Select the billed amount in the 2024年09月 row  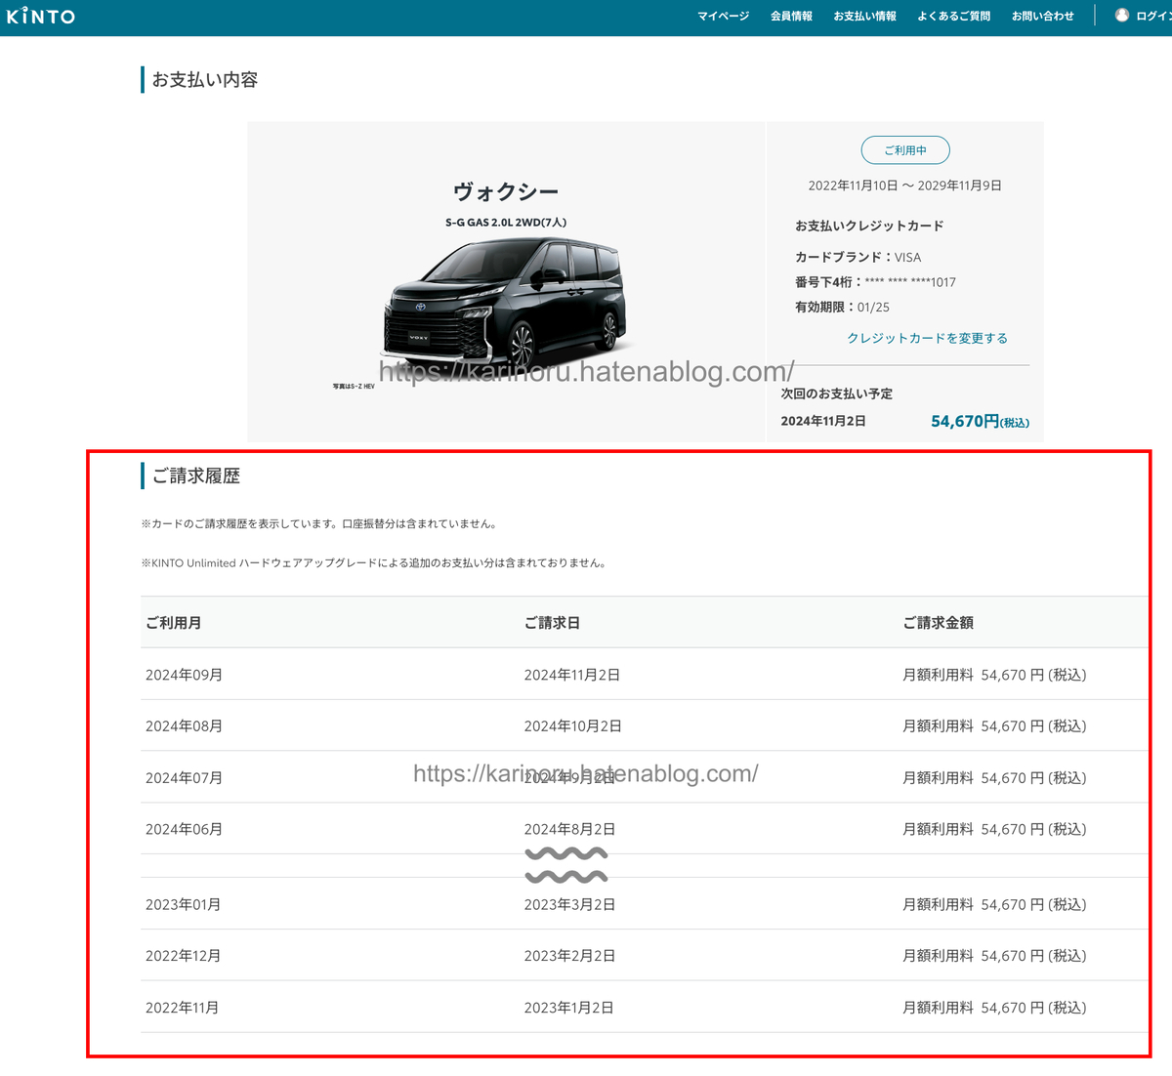point(994,675)
